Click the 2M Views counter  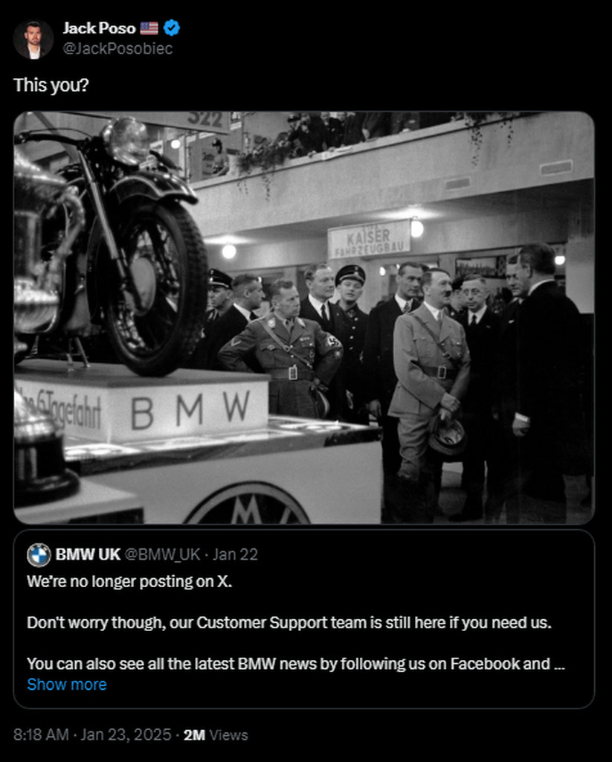tap(216, 734)
